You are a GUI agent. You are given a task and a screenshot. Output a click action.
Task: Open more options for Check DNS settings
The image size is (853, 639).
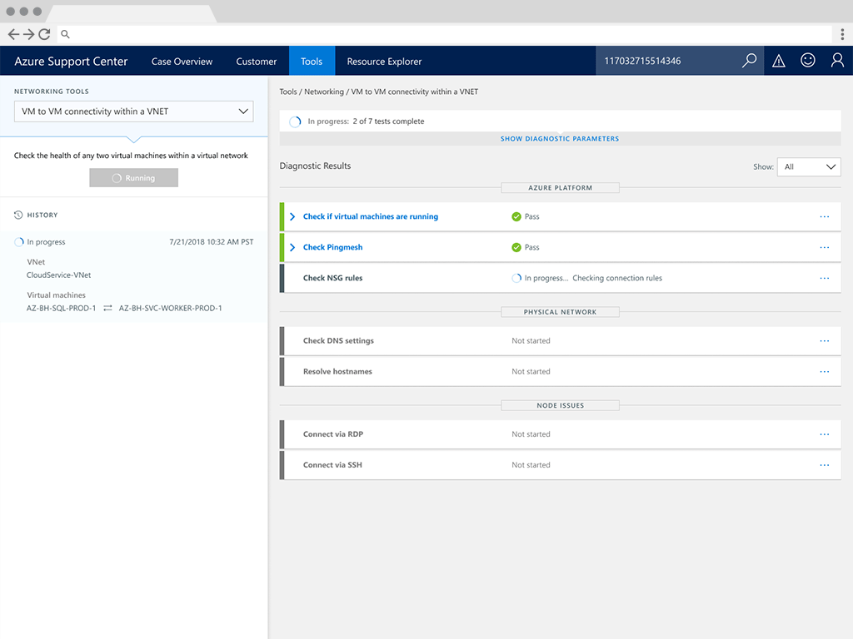(824, 340)
